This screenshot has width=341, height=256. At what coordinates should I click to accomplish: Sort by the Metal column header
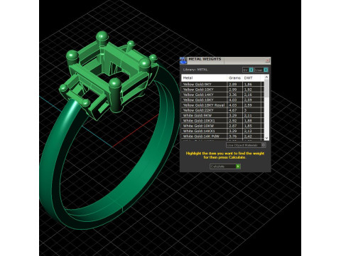[204, 78]
